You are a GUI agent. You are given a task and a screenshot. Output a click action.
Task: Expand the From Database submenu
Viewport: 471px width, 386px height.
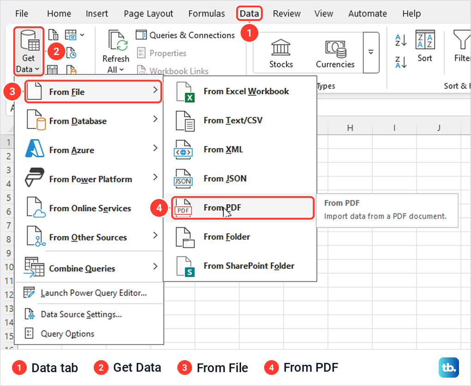point(89,121)
